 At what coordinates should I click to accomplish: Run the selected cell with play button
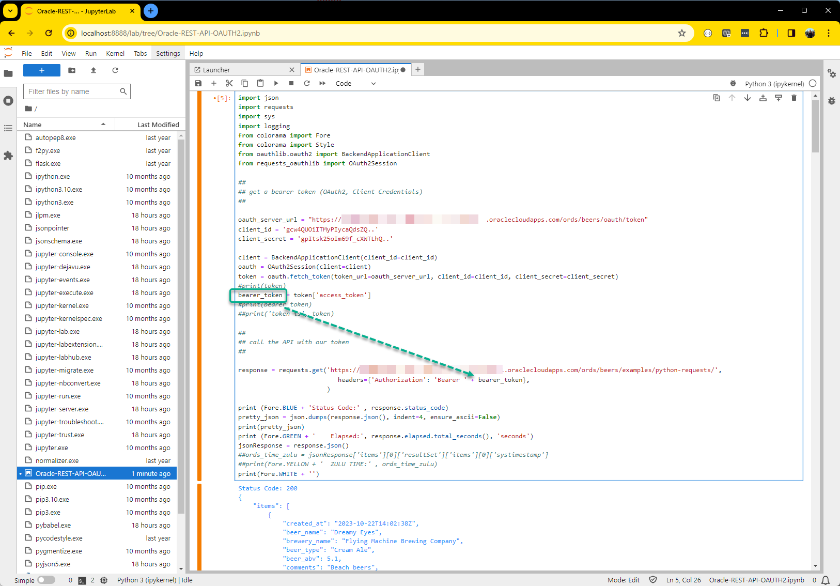tap(276, 83)
